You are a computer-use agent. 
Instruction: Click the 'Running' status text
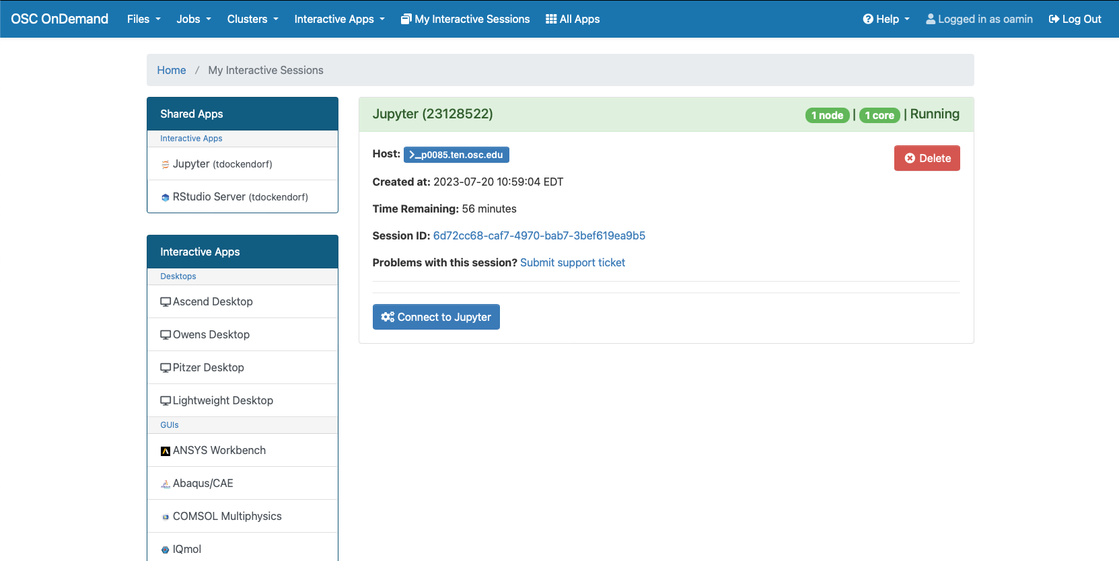coord(935,114)
